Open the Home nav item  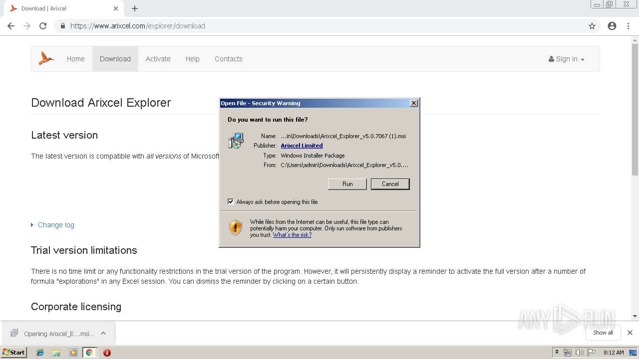(76, 59)
